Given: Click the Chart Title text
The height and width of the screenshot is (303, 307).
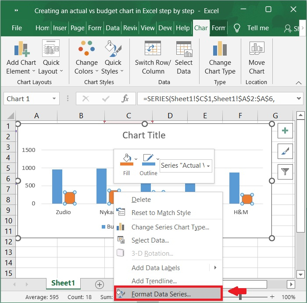Looking at the screenshot, I should [144, 135].
